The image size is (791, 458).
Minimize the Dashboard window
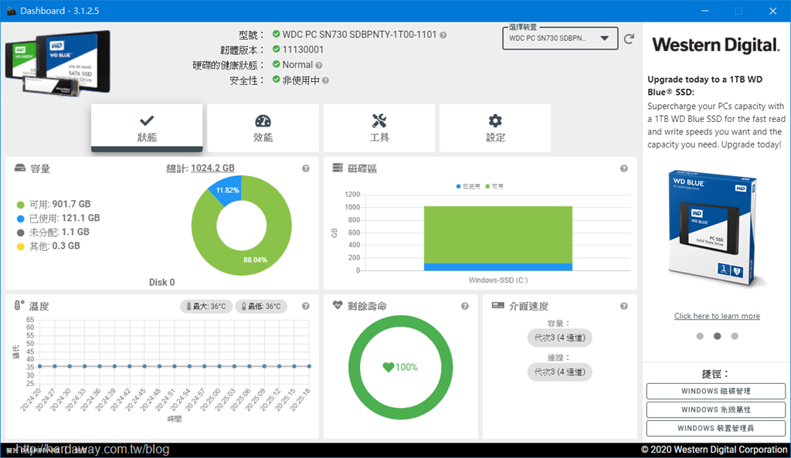coord(704,11)
